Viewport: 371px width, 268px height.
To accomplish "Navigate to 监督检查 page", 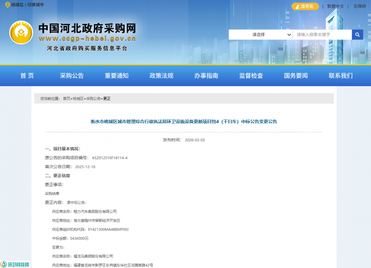I will click(251, 76).
